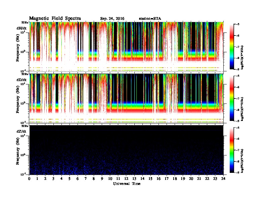Image resolution: width=266 pixels, height=205 pixels.
Task: Click hour tick label "5" on time axis
Action: pos(70,179)
